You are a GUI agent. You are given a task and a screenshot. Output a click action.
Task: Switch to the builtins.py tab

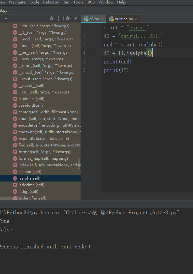pos(123,19)
